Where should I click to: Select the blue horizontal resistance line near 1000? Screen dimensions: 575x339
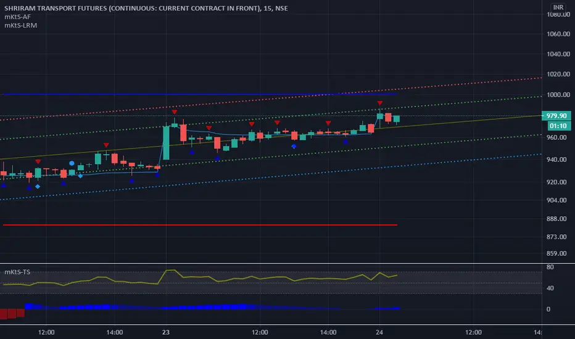(x=200, y=94)
